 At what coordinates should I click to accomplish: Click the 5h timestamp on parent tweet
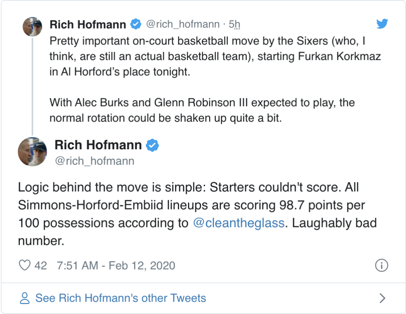point(234,24)
